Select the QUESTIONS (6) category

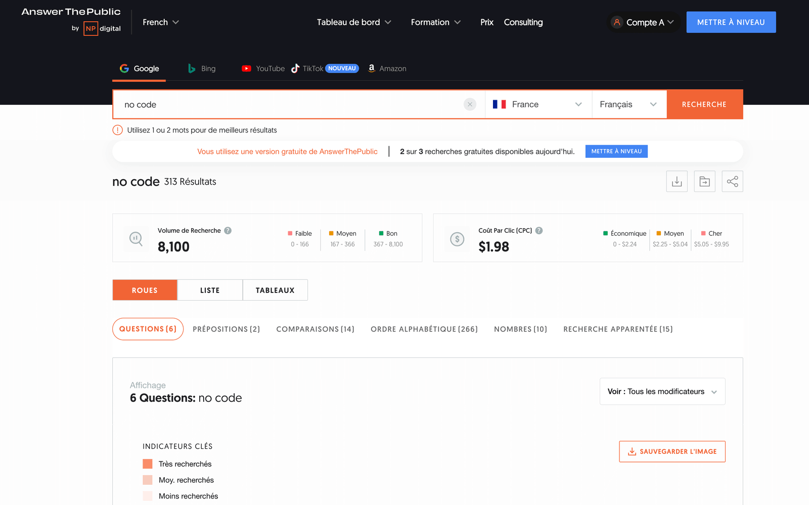click(x=148, y=329)
